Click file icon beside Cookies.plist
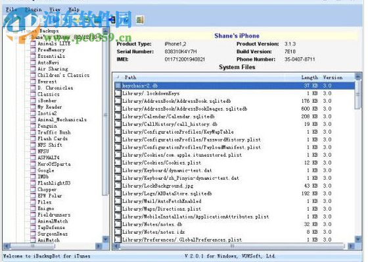Screen dimensions: 368x262 point(118,163)
